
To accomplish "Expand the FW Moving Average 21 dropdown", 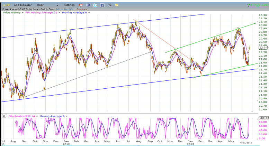I will pos(59,13).
